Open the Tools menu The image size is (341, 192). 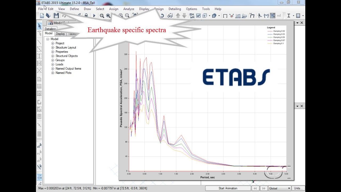click(x=206, y=9)
